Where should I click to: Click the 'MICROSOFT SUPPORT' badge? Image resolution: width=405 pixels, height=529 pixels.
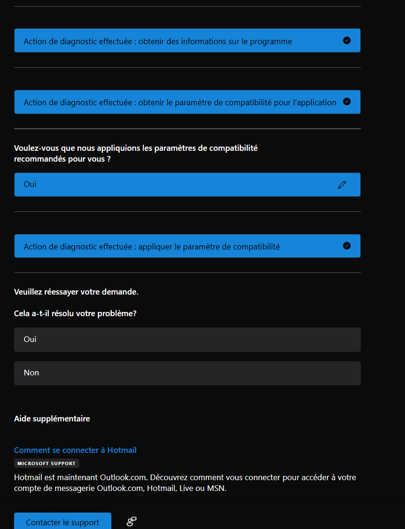click(x=47, y=463)
